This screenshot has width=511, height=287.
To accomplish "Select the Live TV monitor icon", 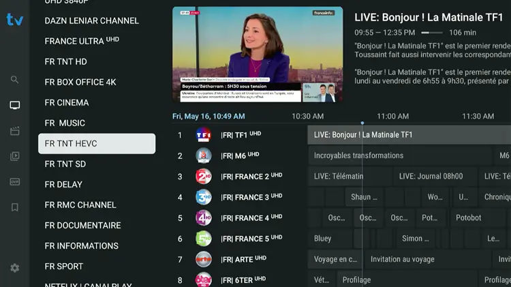I will (15, 105).
